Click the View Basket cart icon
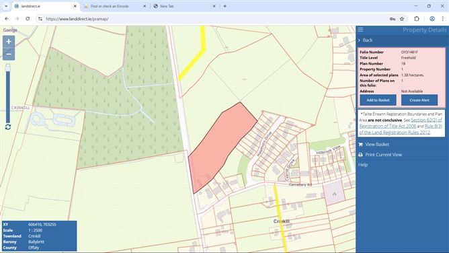This screenshot has width=449, height=253. (x=360, y=145)
